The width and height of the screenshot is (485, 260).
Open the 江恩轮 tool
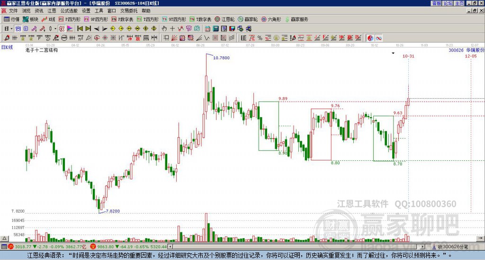point(225,19)
